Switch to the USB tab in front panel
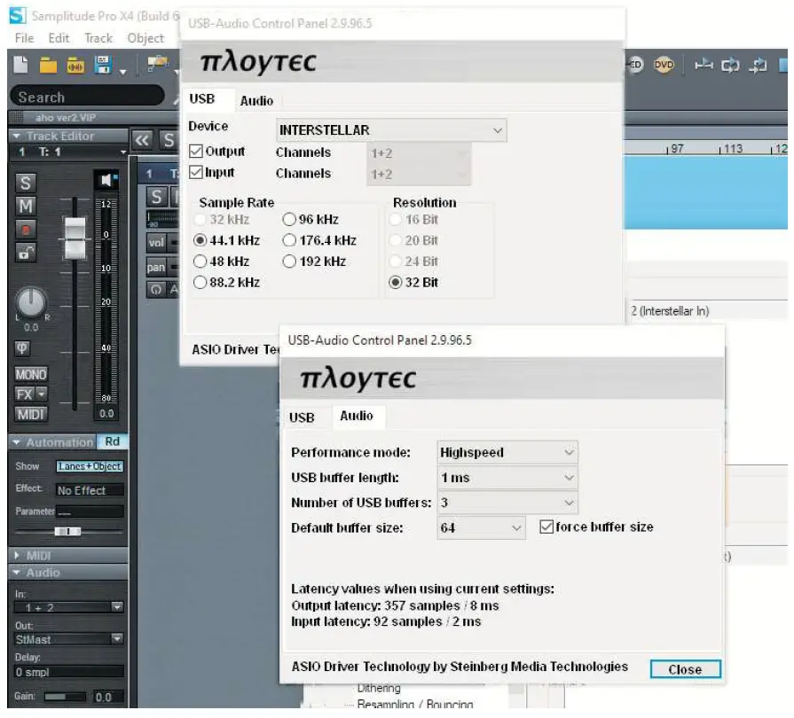Screen dimensions: 794x718 point(302,418)
